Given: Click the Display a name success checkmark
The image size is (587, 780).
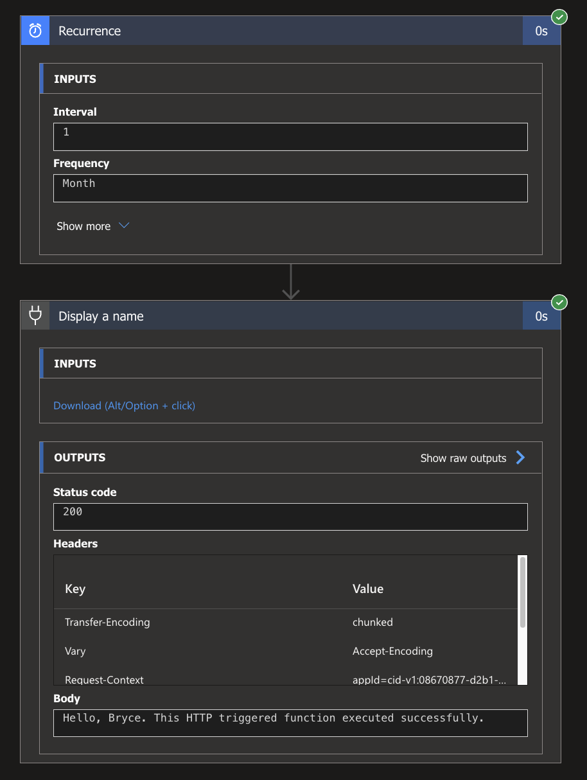Looking at the screenshot, I should pos(560,302).
